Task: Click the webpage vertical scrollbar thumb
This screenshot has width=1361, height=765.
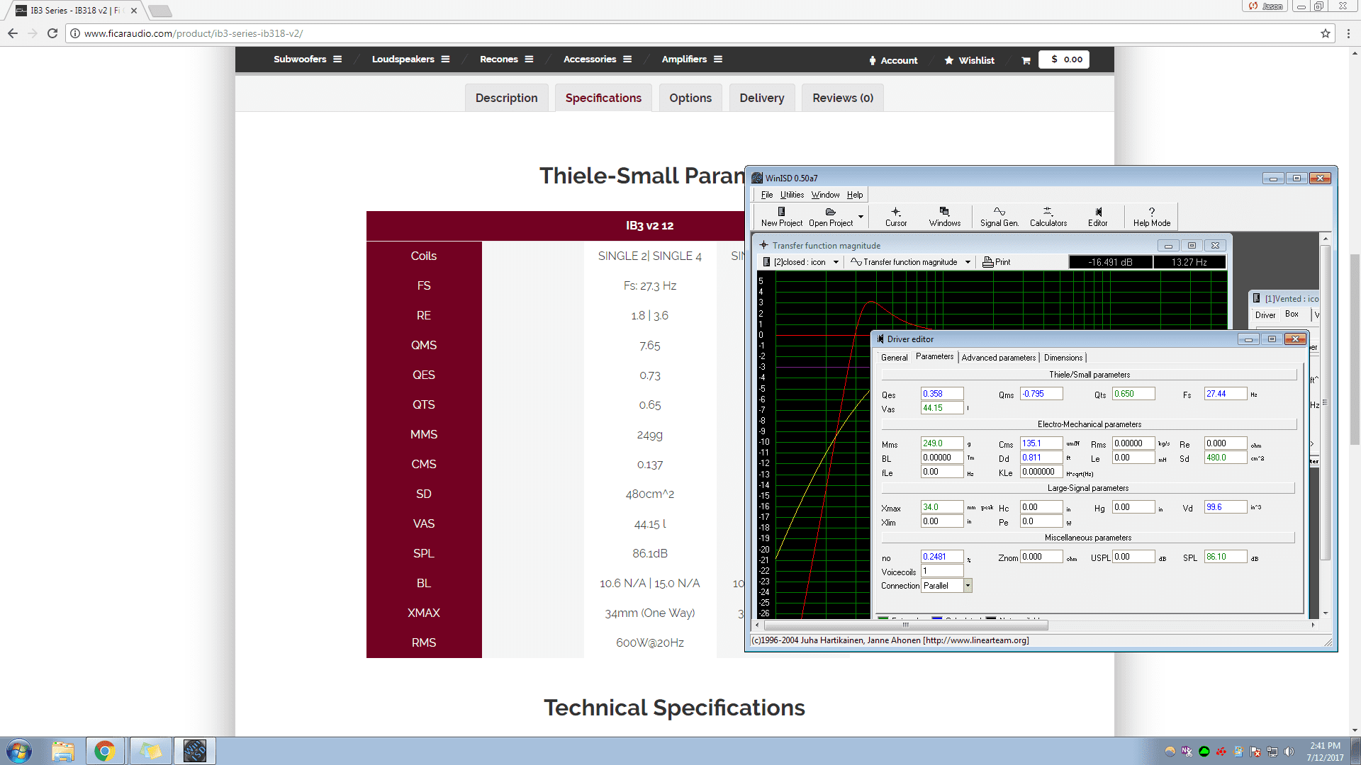Action: click(1355, 348)
